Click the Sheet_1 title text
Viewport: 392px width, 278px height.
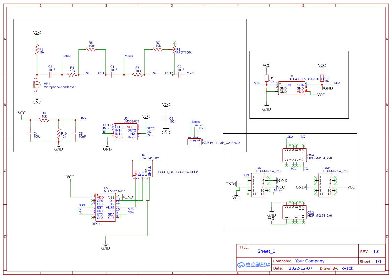266,251
